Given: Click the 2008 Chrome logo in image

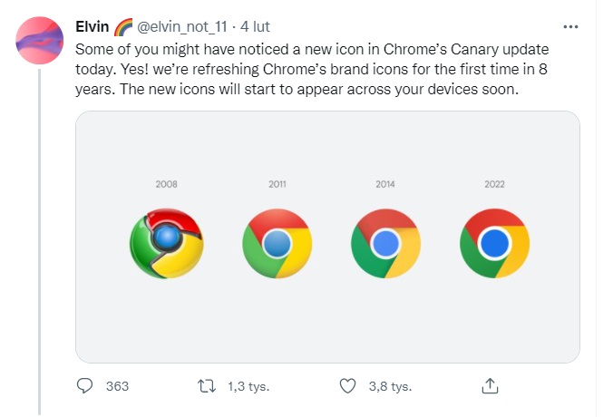Looking at the screenshot, I should 166,242.
